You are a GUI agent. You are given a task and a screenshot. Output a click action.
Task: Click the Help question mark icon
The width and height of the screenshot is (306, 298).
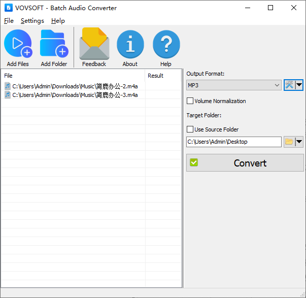click(x=166, y=45)
